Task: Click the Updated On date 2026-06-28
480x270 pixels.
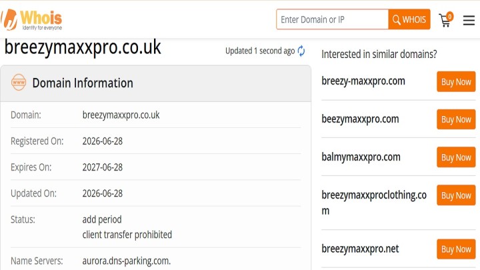Action: (103, 193)
